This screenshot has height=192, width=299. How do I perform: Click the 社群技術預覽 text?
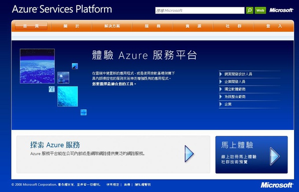234,162
